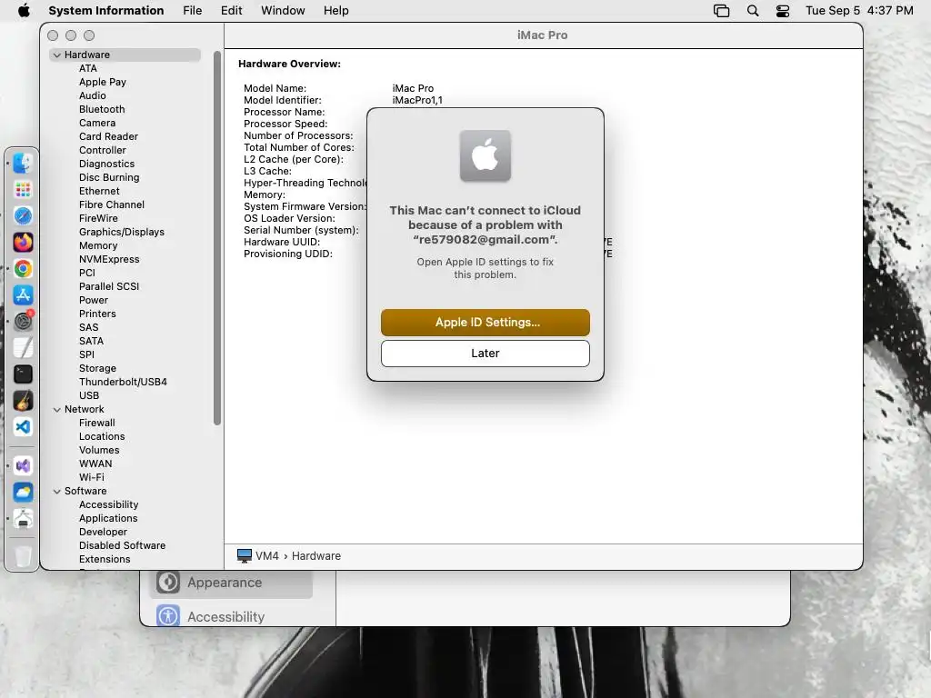
Task: Select Audio in the sidebar
Action: [x=92, y=95]
